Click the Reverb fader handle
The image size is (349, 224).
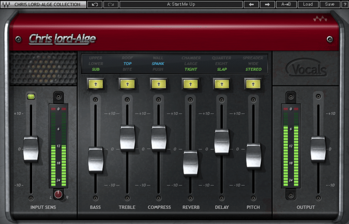(190, 163)
